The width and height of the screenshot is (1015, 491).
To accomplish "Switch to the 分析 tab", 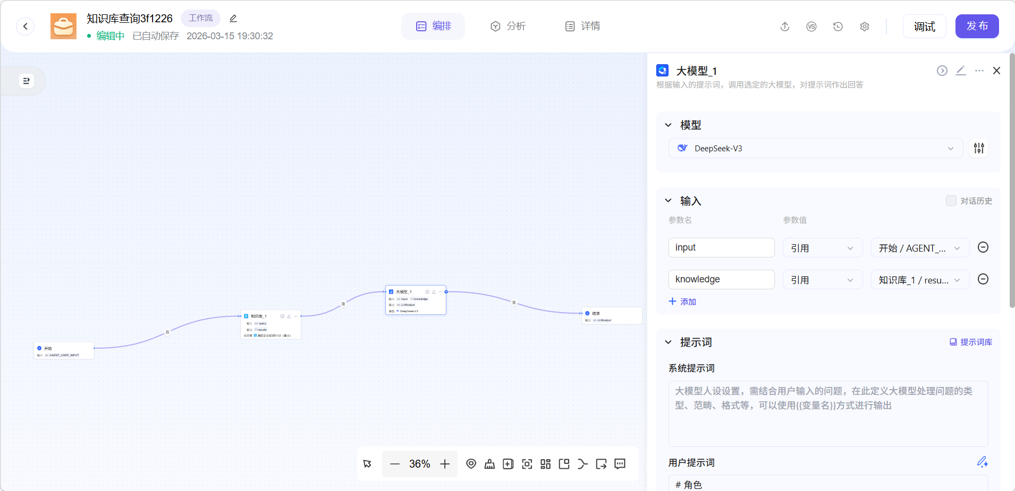I will 508,27.
